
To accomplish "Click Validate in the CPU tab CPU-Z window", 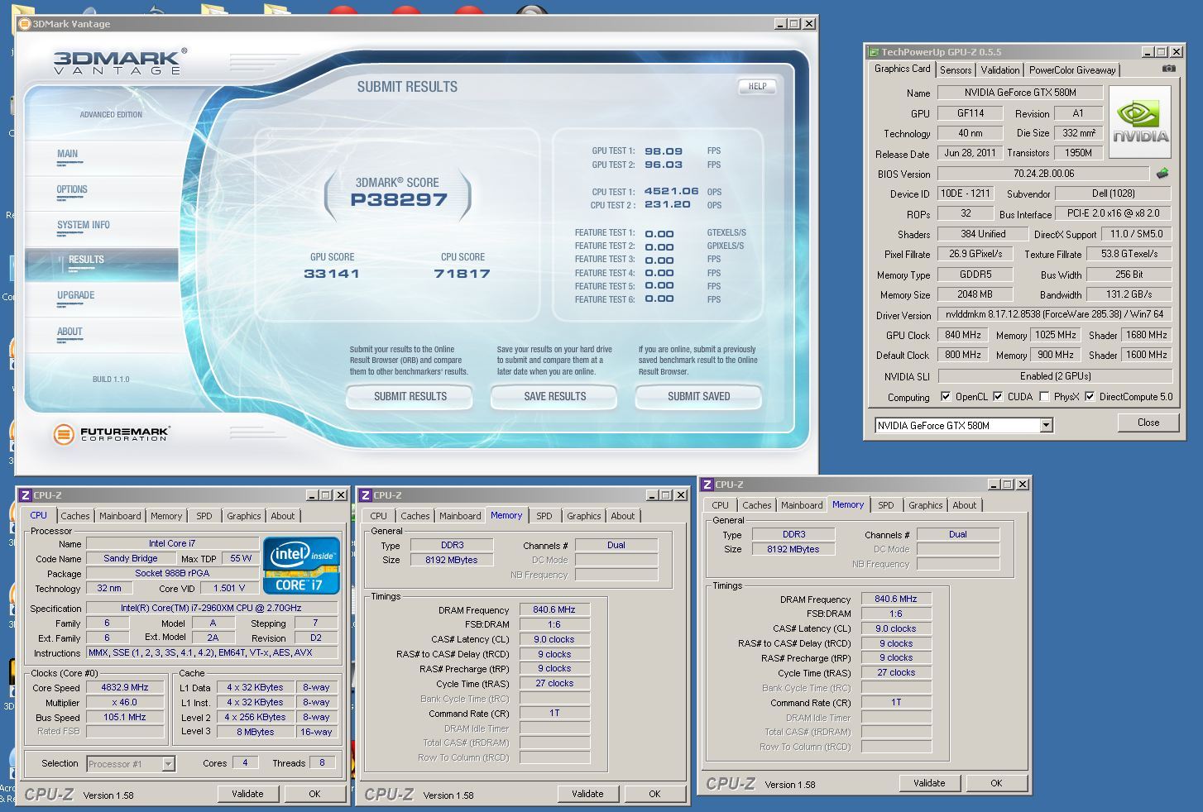I will tap(247, 794).
